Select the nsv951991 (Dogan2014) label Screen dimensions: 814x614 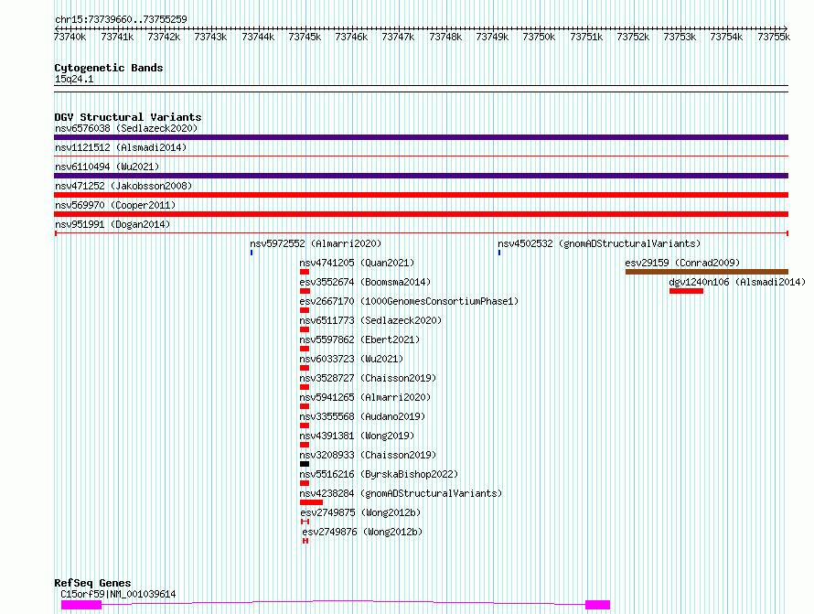click(x=112, y=224)
